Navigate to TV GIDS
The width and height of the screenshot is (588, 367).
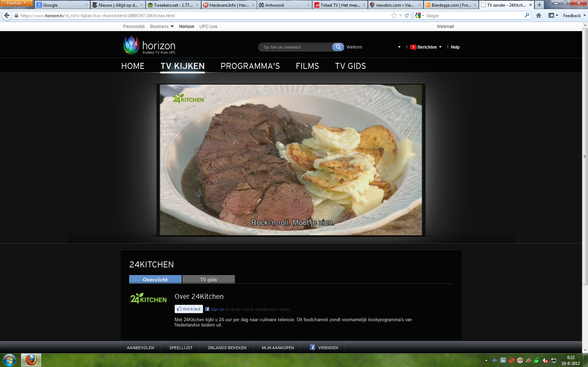[x=350, y=66]
